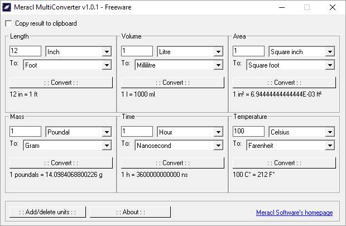Viewport: 346px width, 226px height.
Task: Focus the Temperature value field showing 100
Action: click(x=249, y=131)
